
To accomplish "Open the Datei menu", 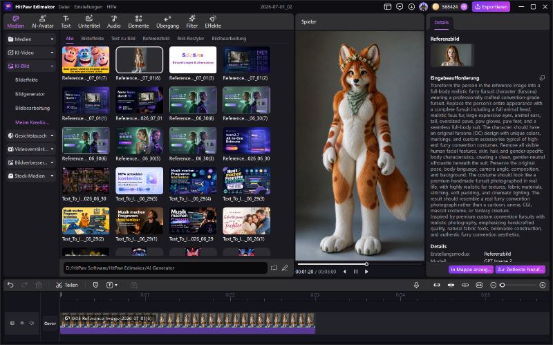I will pyautogui.click(x=64, y=7).
